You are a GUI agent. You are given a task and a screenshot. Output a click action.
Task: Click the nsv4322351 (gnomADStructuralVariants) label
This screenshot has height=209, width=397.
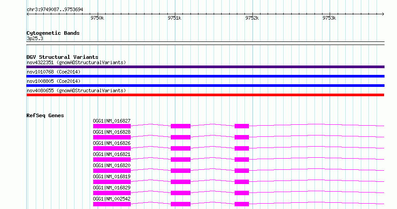tap(76, 62)
